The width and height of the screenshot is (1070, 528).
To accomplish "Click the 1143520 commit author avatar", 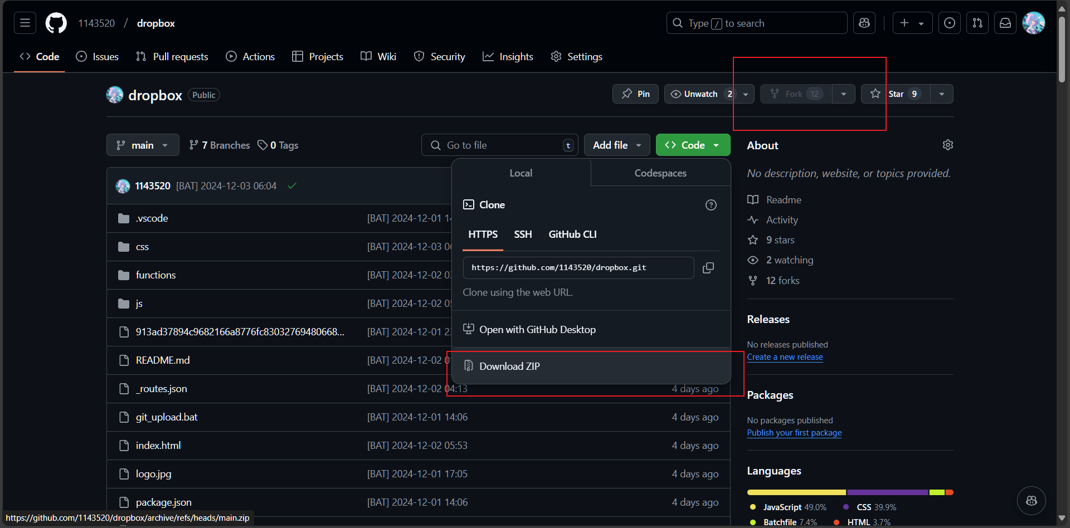I will pyautogui.click(x=123, y=186).
